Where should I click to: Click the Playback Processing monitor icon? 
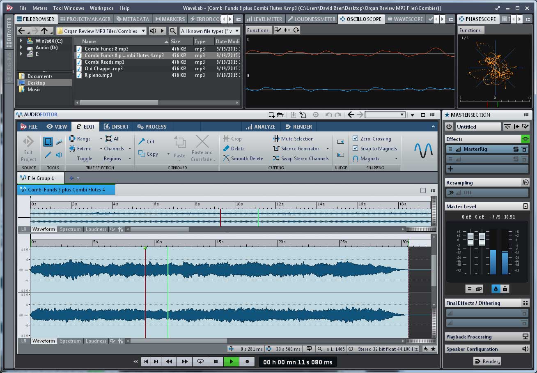coord(525,337)
